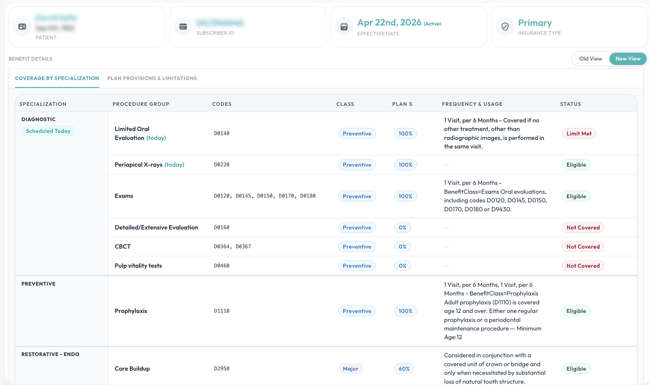Screen dimensions: 649x385
Task: Click Not Covered status for Pulp vitality tests
Action: click(x=583, y=266)
